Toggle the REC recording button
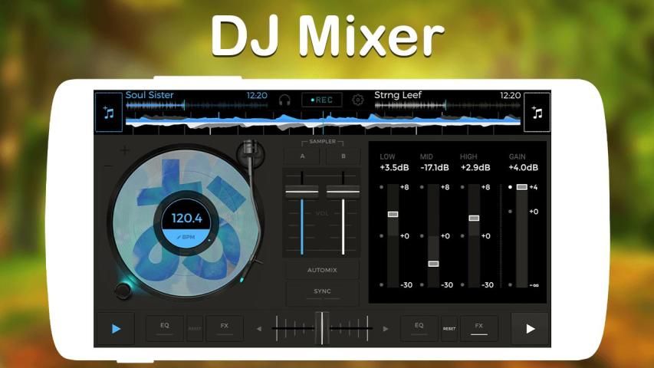Screen dimensions: 654x368 click(x=321, y=100)
